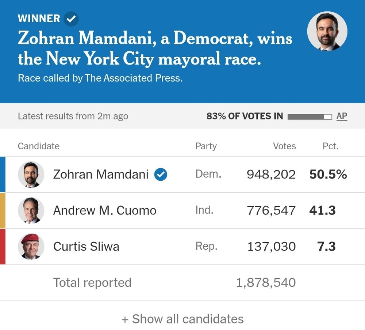This screenshot has height=330, width=365.
Task: Click the blue checkmark beside Zohran Mamdani
Action: (x=161, y=174)
